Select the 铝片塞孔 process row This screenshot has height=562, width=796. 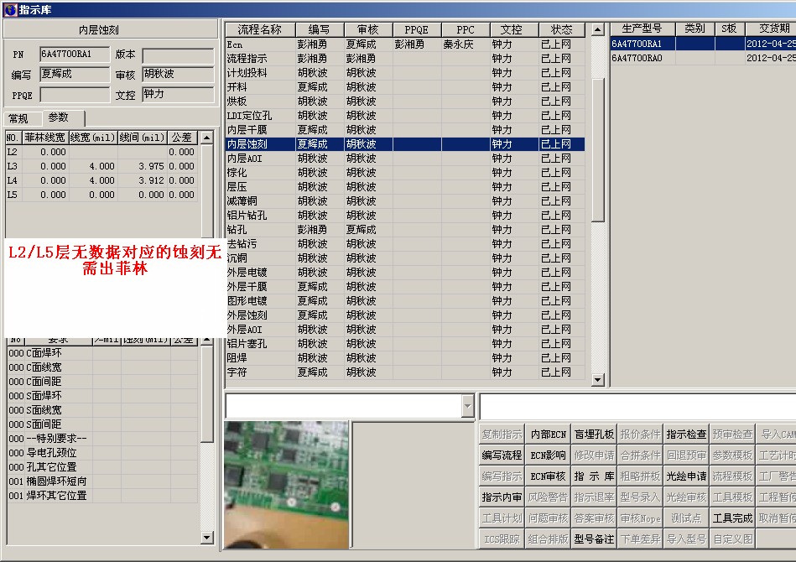405,344
